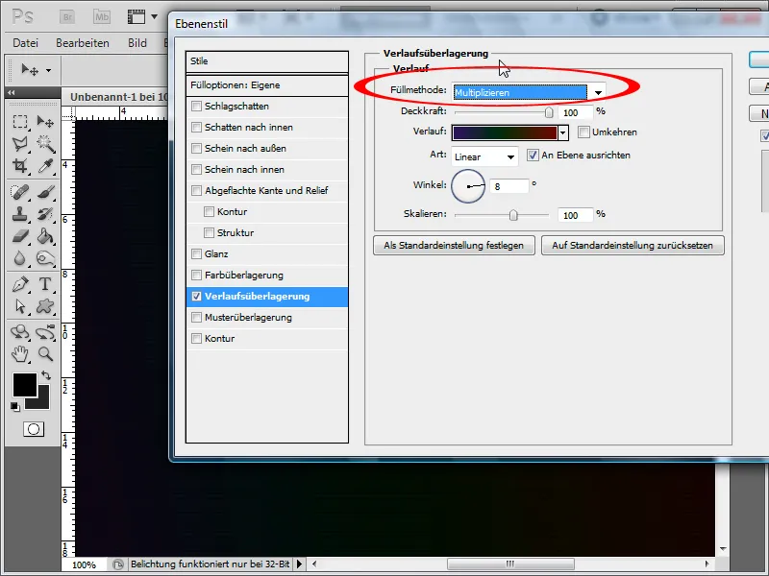
Task: Select the Pen tool
Action: (x=19, y=284)
